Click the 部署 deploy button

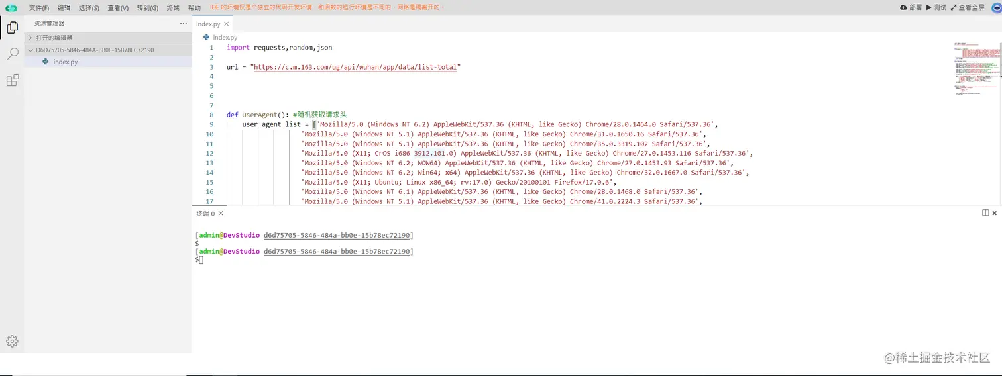pos(911,7)
